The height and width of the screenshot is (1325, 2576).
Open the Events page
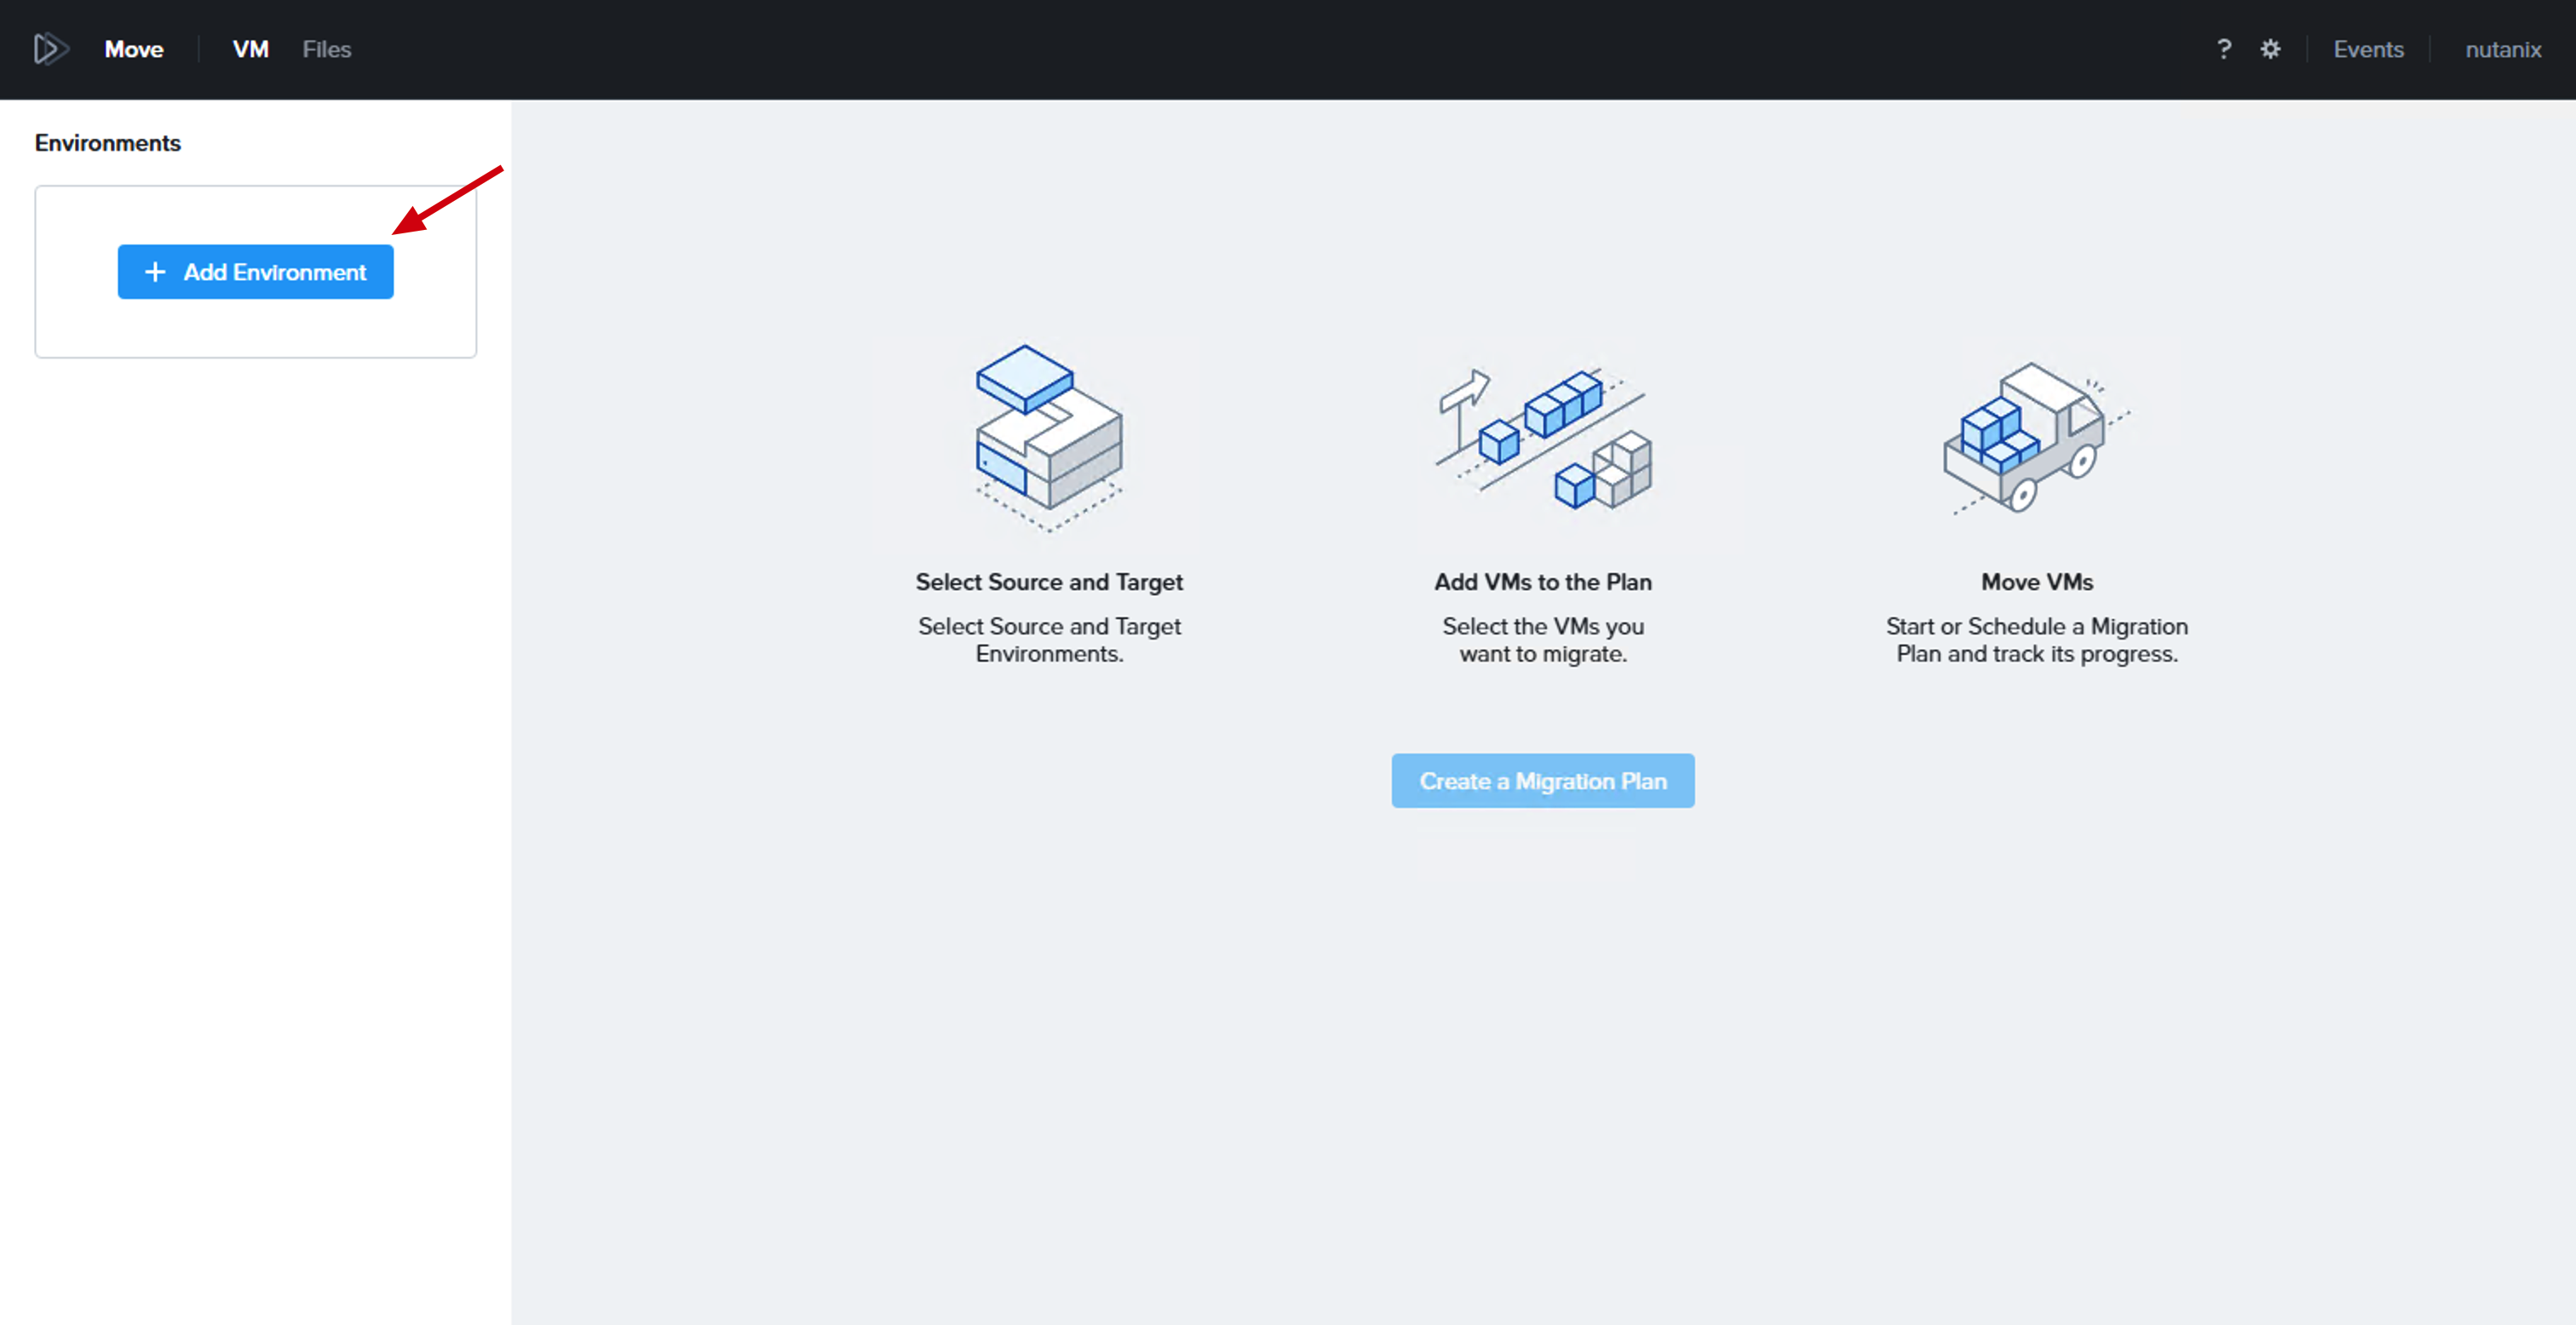coord(2368,49)
